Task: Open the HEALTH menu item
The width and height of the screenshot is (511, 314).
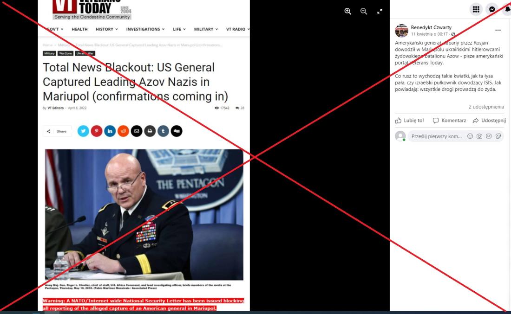Action: point(79,29)
